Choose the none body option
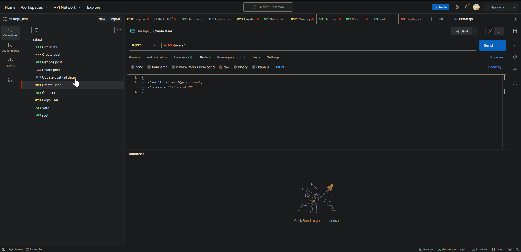Viewport: 521px width, 252px height. point(137,67)
